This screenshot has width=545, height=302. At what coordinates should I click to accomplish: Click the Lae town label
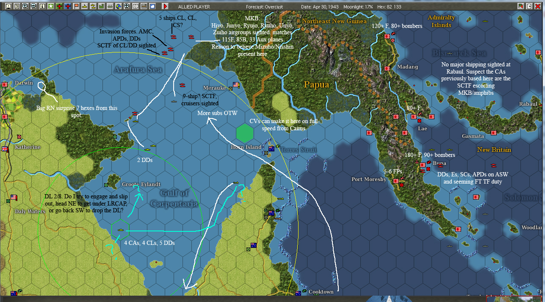click(x=422, y=128)
